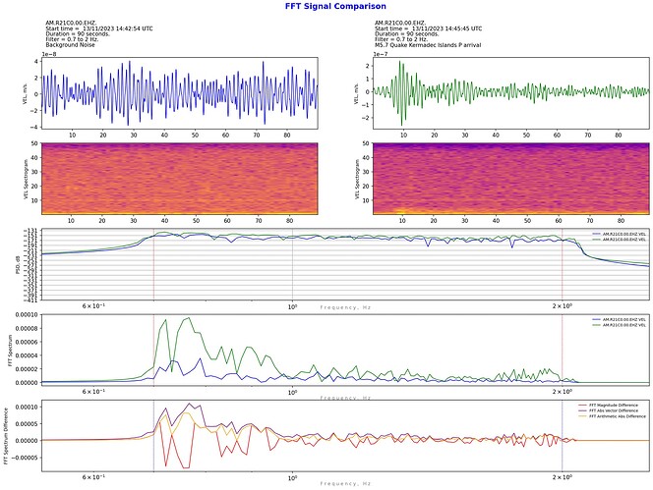Click start time '14:45:45 UTC' line
The height and width of the screenshot is (490, 653).
[x=428, y=28]
